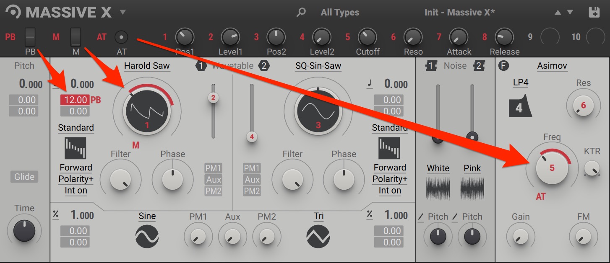Click the Wavetable oscillator 1 hexagon badge

201,66
